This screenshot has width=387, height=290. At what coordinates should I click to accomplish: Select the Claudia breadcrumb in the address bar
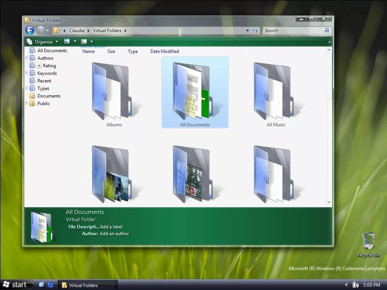coord(76,31)
